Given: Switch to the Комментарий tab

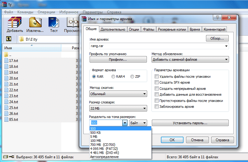Looking at the screenshot, I should coord(214,29).
